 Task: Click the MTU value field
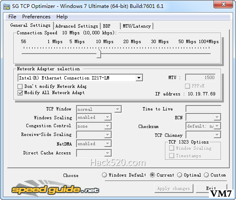point(200,77)
